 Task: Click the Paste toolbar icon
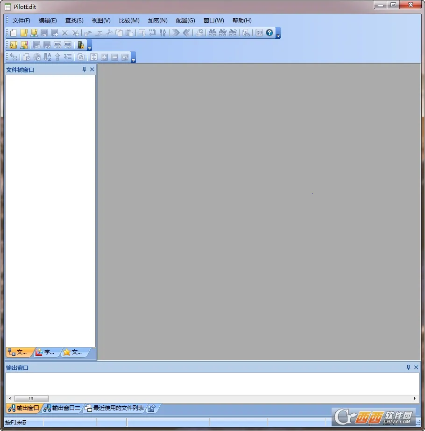[x=129, y=33]
